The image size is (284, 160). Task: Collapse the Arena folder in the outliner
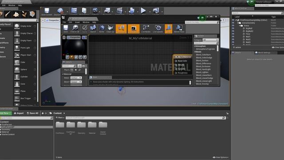pos(240,26)
